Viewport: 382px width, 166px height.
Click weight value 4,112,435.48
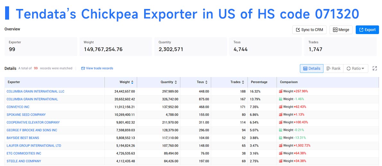(126, 161)
